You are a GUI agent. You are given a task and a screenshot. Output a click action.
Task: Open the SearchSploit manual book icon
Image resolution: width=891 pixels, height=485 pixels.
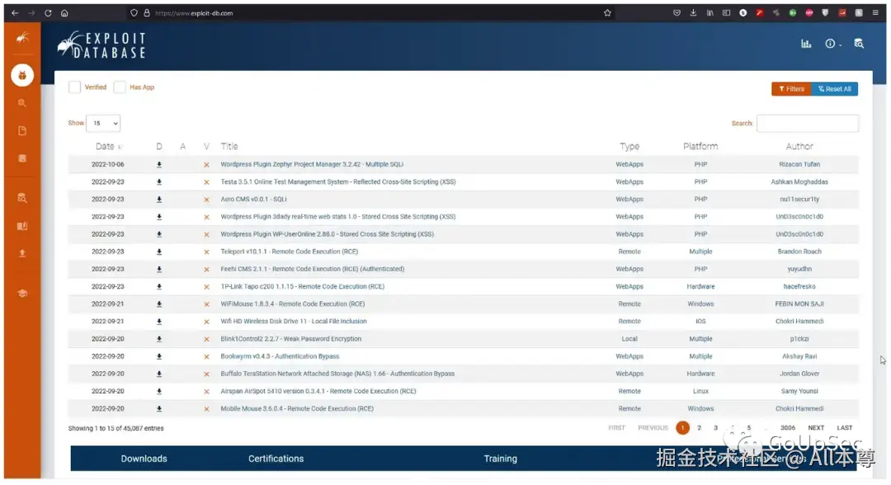[22, 226]
